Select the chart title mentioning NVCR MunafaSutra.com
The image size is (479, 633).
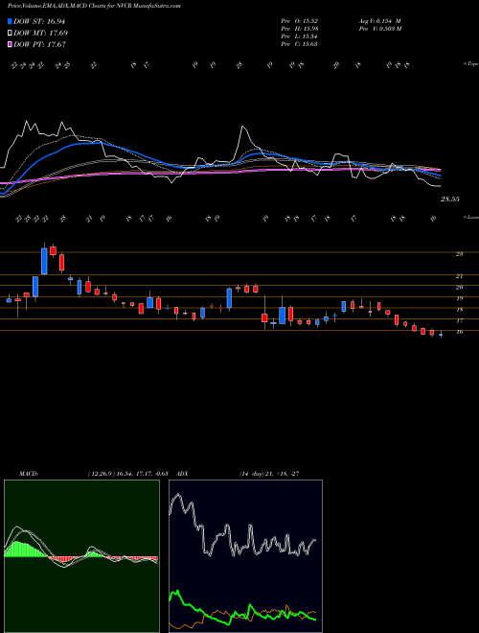[94, 7]
